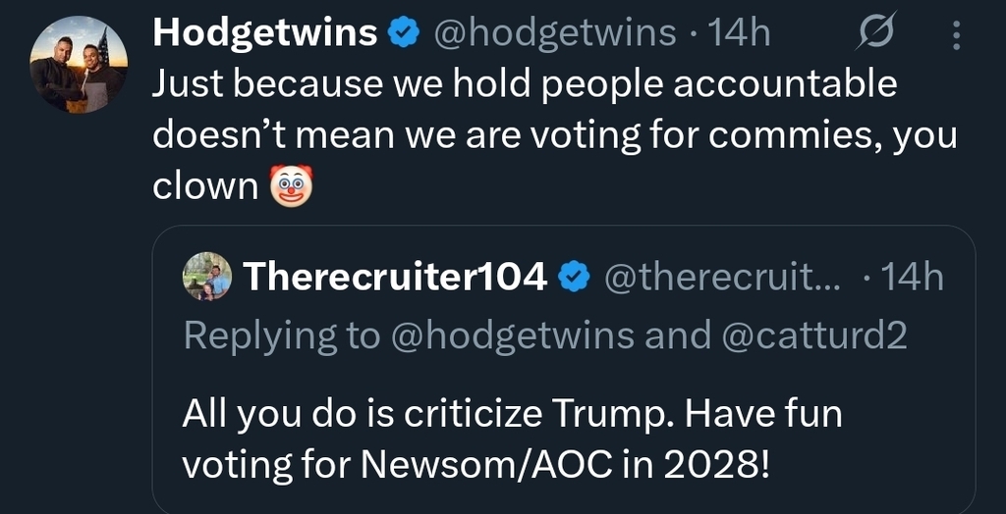Click the 14h timestamp on the quoted post
The width and height of the screenshot is (1006, 514).
[x=911, y=279]
